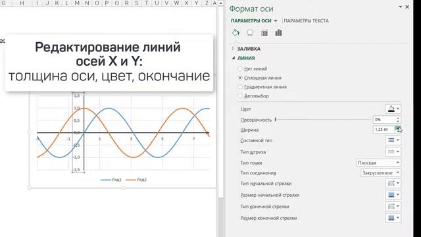
Task: Select column M header
Action: (77, 3)
